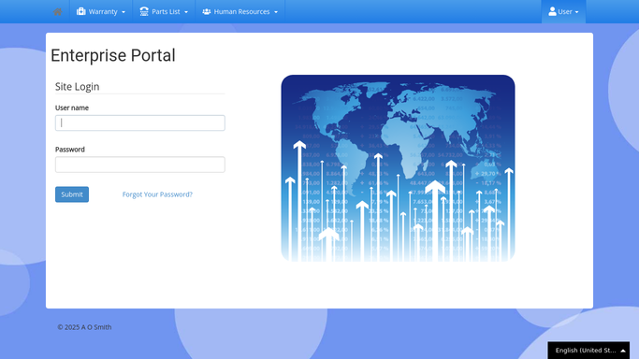Expand the User dropdown caret

[x=576, y=12]
